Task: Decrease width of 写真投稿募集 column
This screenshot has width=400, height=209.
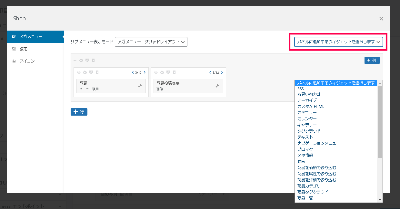Action: [x=210, y=72]
